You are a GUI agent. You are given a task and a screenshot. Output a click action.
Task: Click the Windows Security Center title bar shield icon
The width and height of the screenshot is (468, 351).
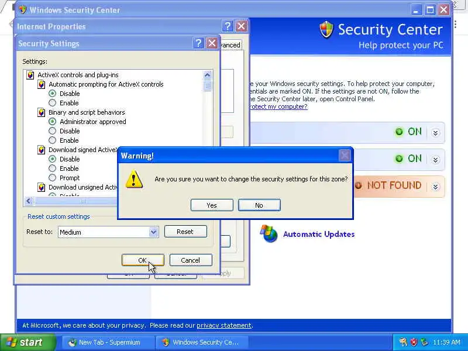22,9
